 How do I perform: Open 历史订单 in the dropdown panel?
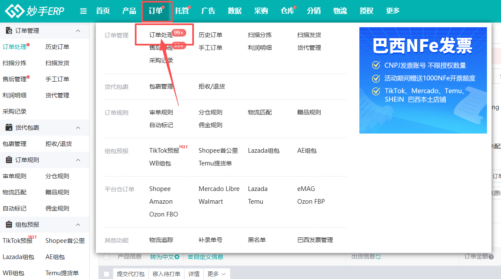210,35
